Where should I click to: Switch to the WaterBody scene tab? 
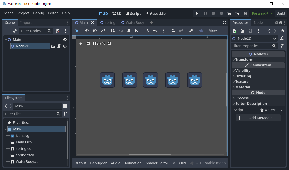tap(133, 23)
